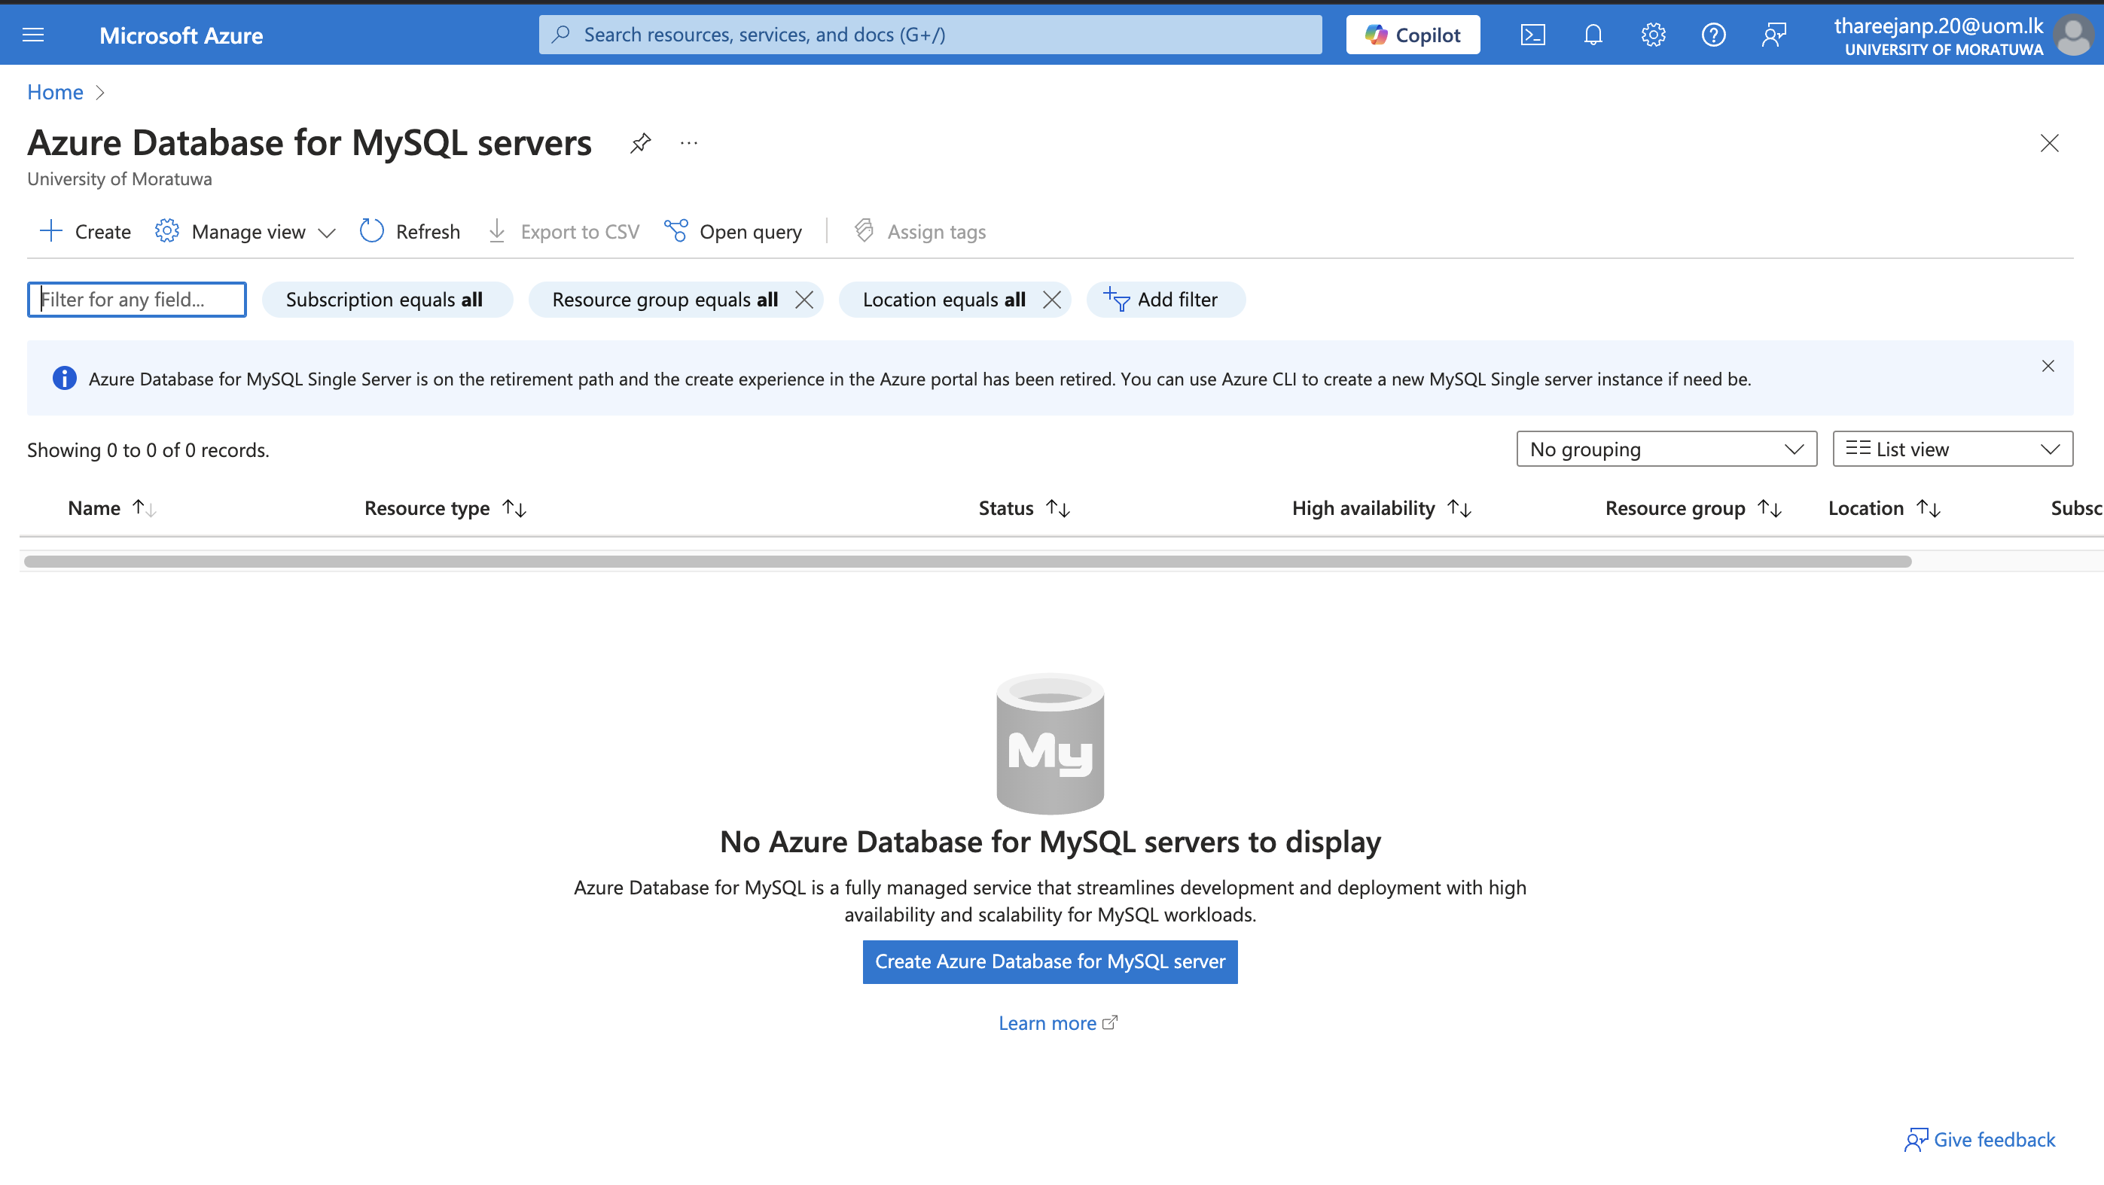Sort by the Resource type column
The height and width of the screenshot is (1185, 2104).
click(445, 508)
